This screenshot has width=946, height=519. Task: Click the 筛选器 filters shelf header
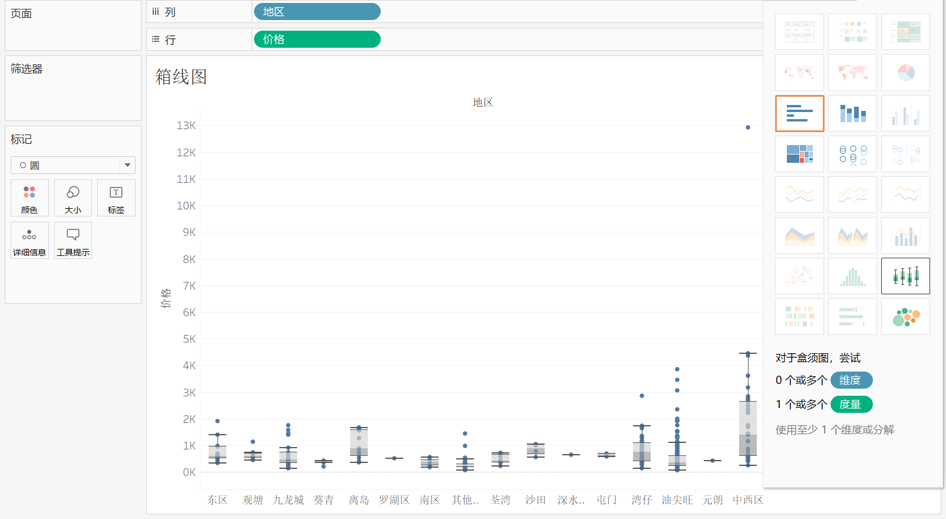(x=27, y=69)
